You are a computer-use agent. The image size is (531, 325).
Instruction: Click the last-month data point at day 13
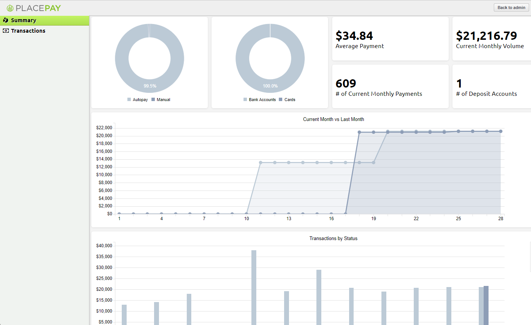pyautogui.click(x=289, y=162)
